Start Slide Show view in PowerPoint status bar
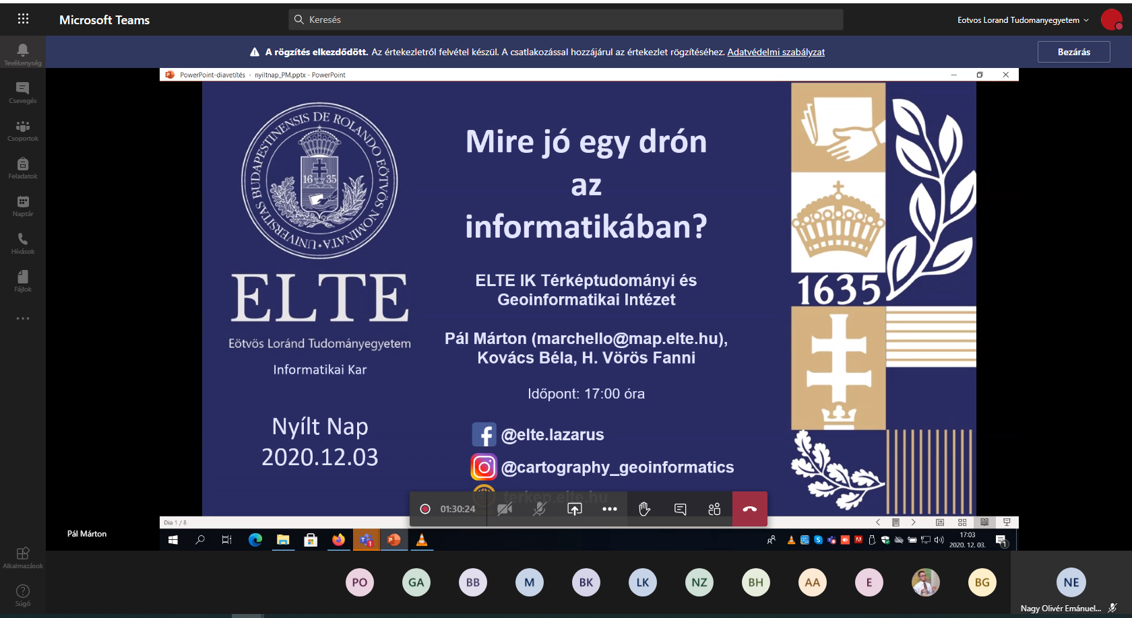The height and width of the screenshot is (618, 1132). [1007, 522]
